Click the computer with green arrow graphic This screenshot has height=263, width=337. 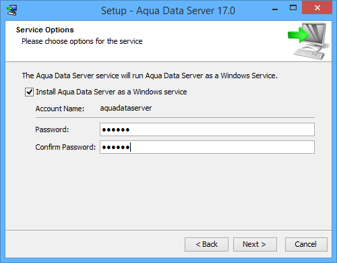tap(309, 41)
